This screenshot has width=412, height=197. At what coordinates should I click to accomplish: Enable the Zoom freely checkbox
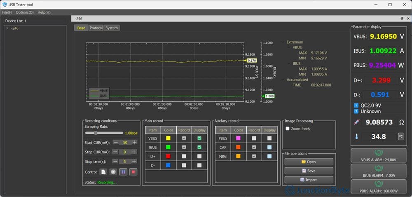tap(288, 129)
